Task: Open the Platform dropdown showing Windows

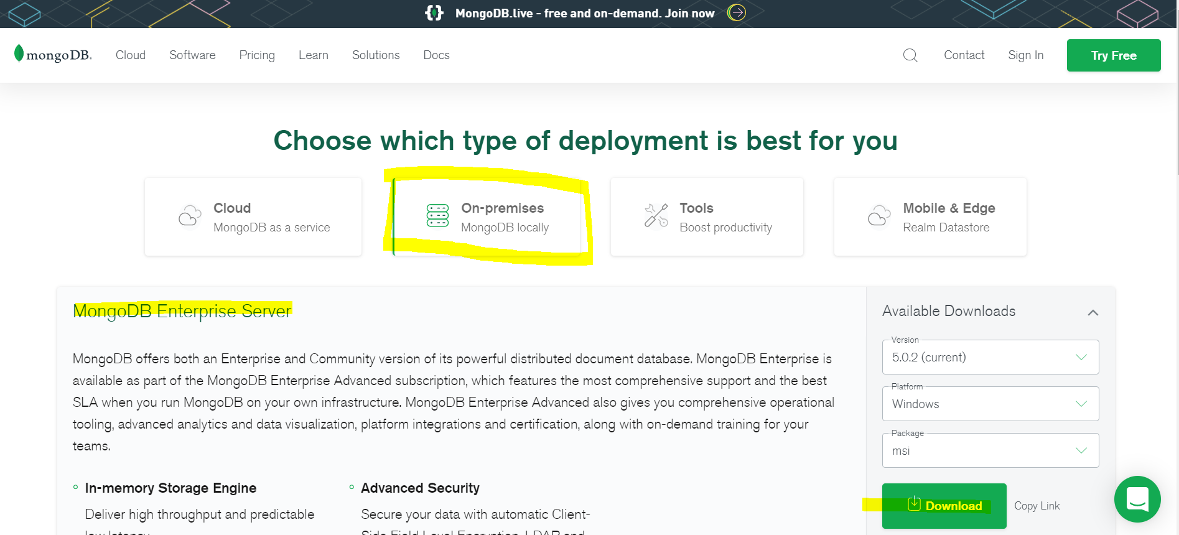Action: tap(990, 404)
